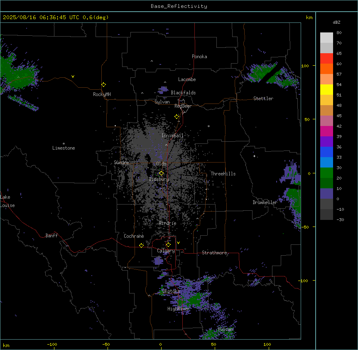Select the magenta 42 dBZ legend swatch
Image resolution: width=358 pixels, height=350 pixels.
click(326, 131)
